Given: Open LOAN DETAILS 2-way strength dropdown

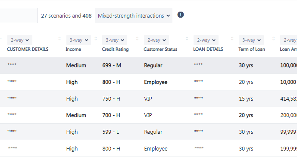Looking at the screenshot, I should coord(206,40).
